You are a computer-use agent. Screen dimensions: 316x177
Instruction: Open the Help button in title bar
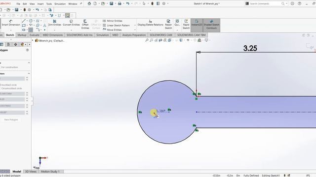tap(300, 3)
